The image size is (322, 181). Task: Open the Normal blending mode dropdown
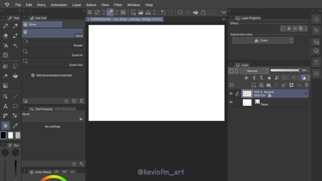coord(254,71)
